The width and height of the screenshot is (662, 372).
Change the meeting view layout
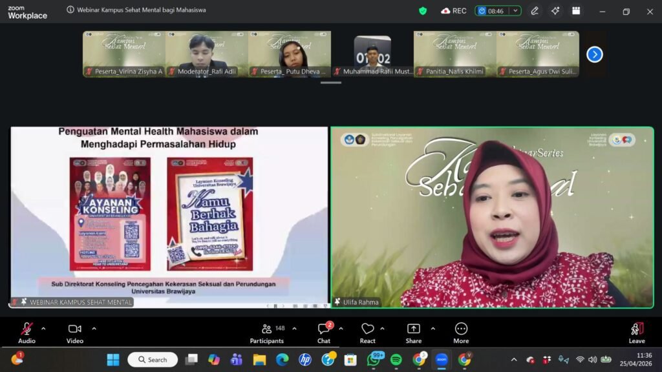576,11
